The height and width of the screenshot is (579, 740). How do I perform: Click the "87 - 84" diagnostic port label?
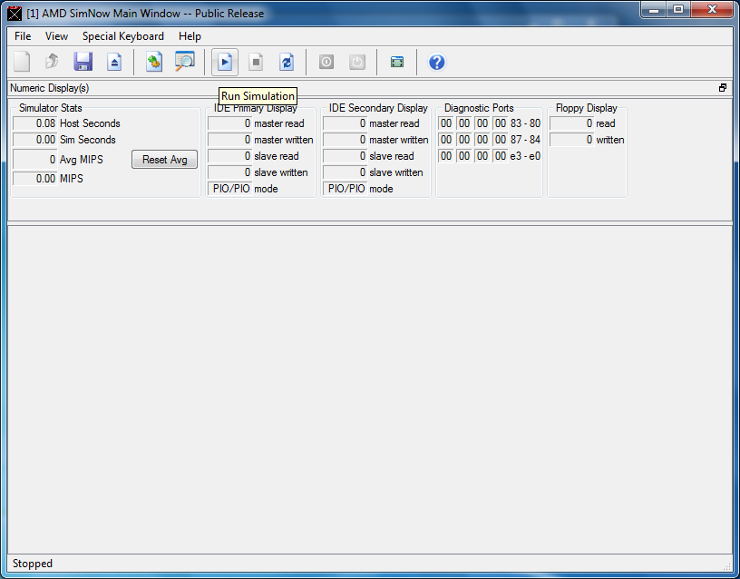(525, 140)
